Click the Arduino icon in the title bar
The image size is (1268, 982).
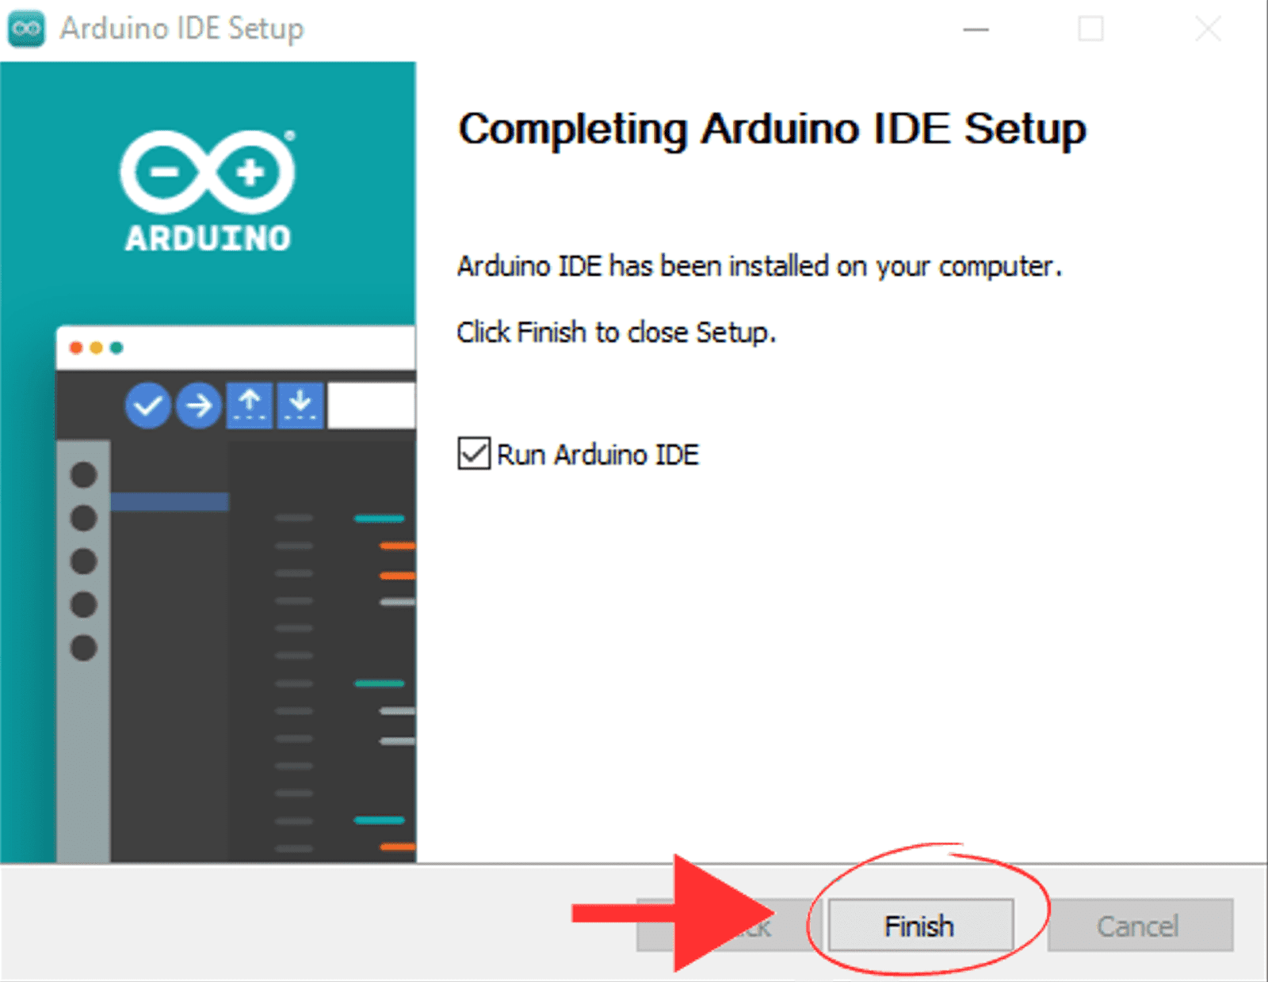click(x=26, y=29)
